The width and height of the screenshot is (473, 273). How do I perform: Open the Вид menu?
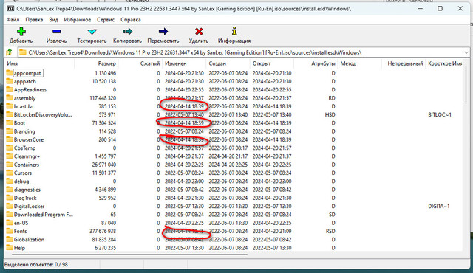coord(53,20)
